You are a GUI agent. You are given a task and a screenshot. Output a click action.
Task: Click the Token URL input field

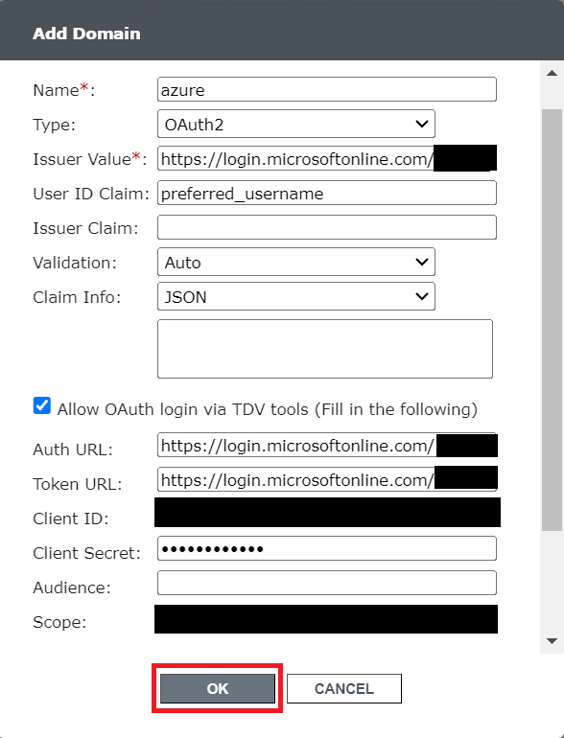click(326, 479)
